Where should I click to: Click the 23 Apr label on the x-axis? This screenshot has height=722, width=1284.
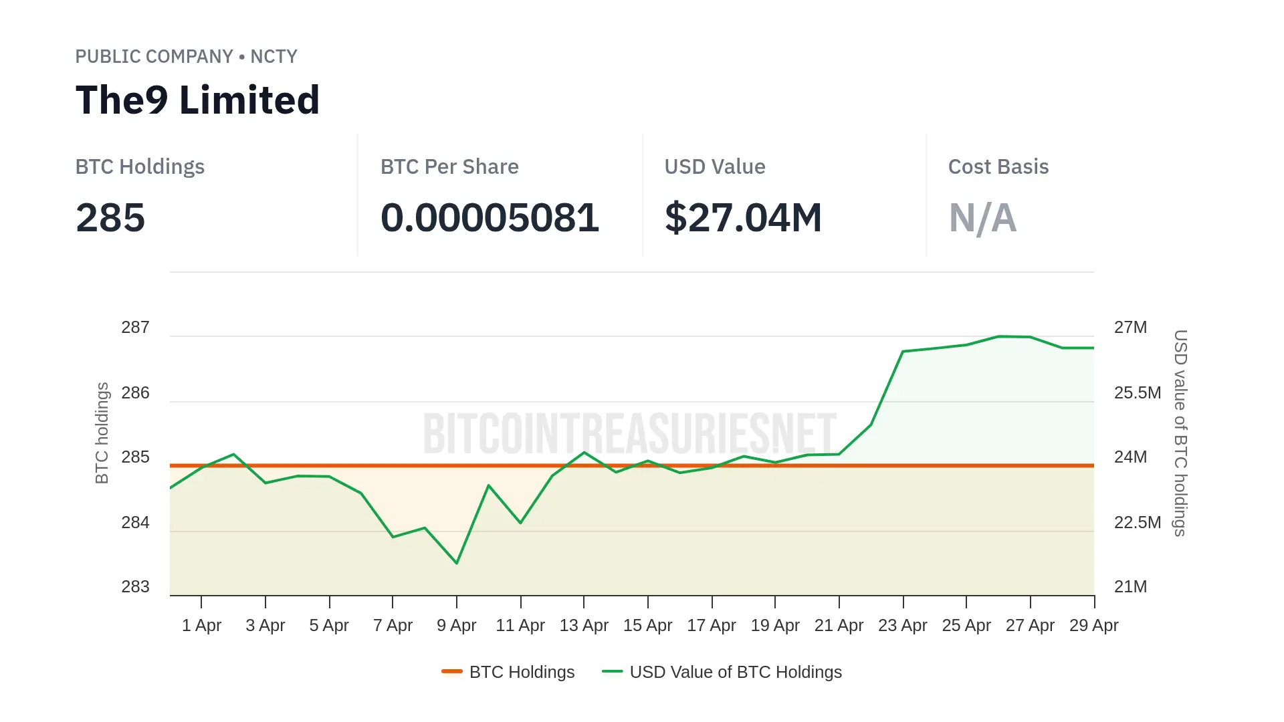[902, 625]
